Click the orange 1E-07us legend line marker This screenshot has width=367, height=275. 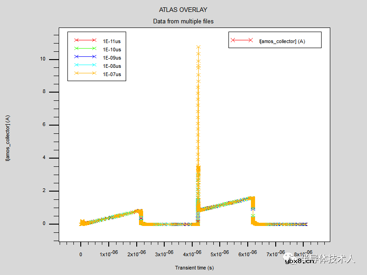pos(85,74)
